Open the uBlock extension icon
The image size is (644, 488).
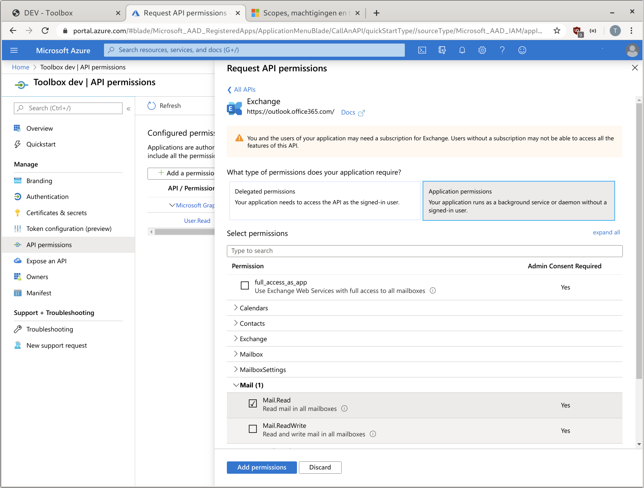coord(577,31)
